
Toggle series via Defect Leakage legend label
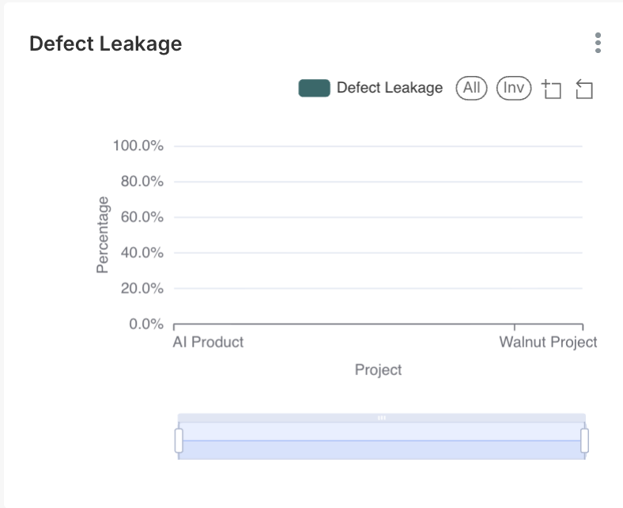click(x=389, y=88)
